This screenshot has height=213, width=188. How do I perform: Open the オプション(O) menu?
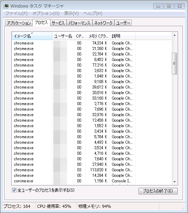[46, 13]
